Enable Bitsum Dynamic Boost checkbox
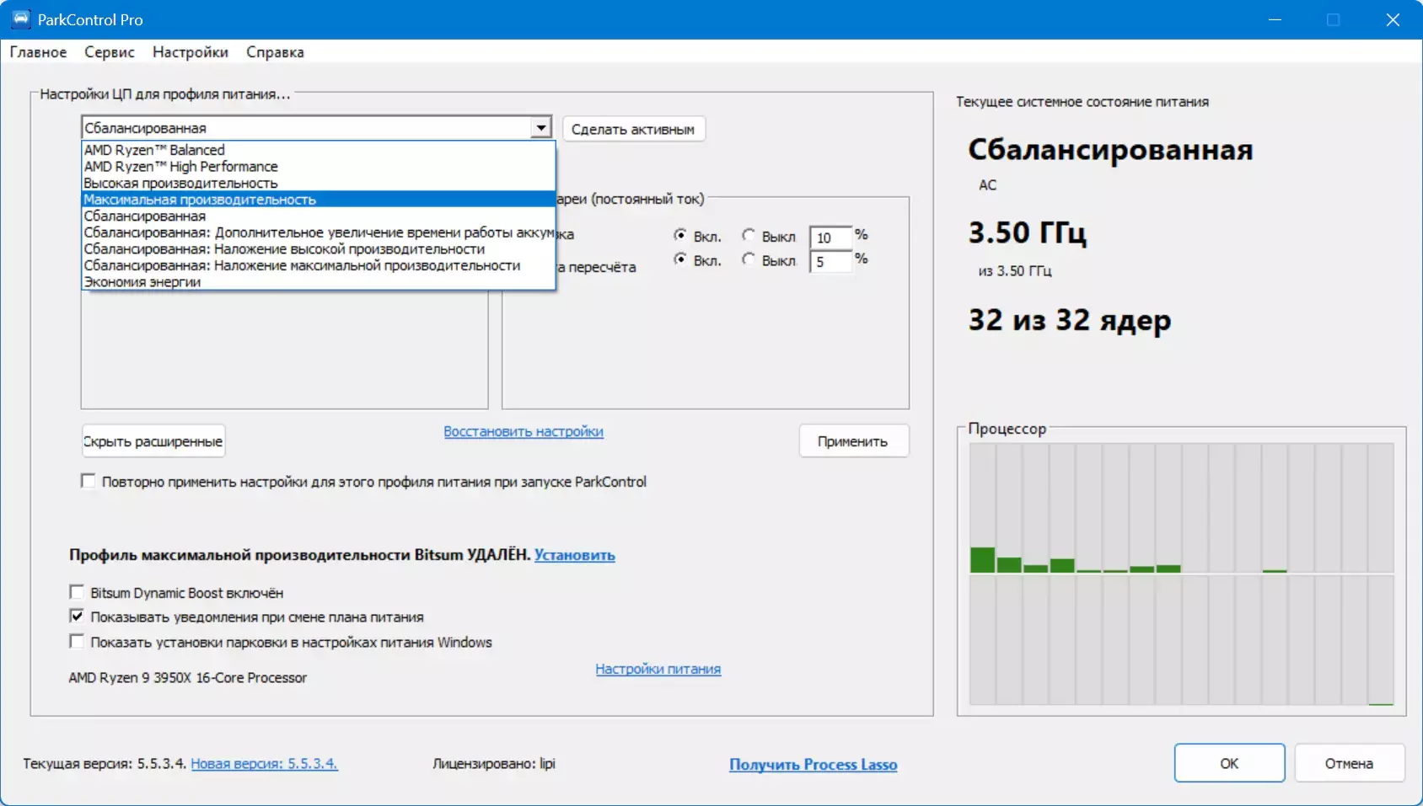 77,592
